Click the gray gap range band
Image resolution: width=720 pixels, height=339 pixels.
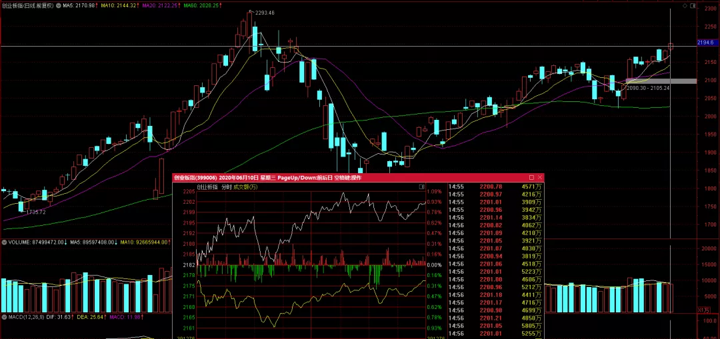(661, 81)
